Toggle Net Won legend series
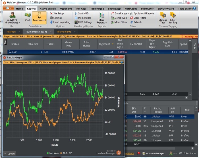This screenshot has width=199, height=158. pyautogui.click(x=53, y=153)
